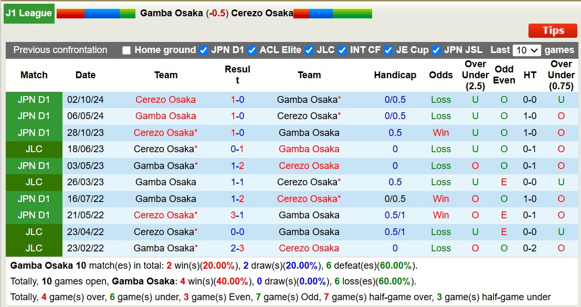Click the -0.5 handicap value in header
Image resolution: width=581 pixels, height=307 pixels.
tap(216, 14)
